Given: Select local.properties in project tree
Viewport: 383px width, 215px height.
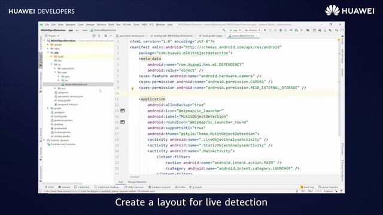Looking at the screenshot, I should (60, 133).
